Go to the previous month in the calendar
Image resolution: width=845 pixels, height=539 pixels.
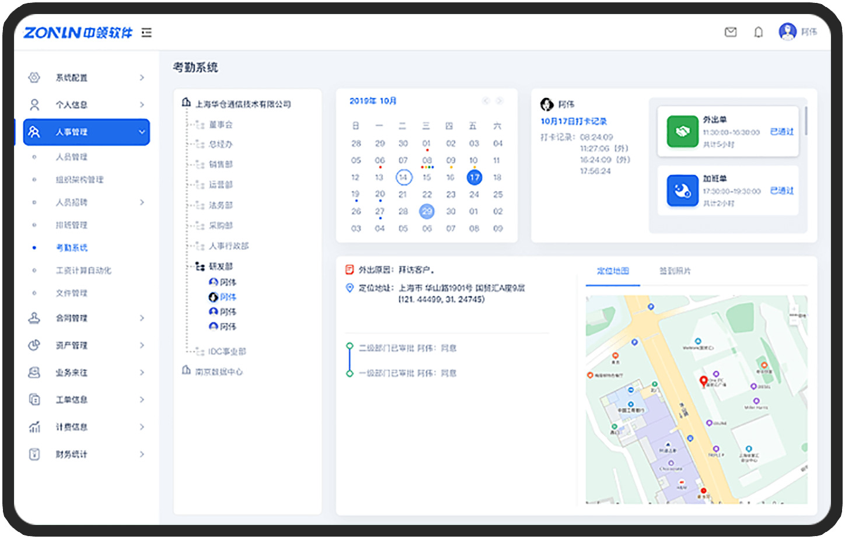coord(486,101)
